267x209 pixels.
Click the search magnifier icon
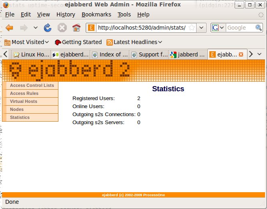(x=259, y=28)
